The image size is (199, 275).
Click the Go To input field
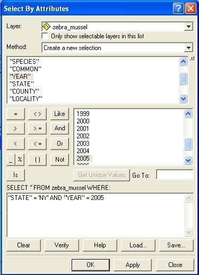click(x=175, y=174)
